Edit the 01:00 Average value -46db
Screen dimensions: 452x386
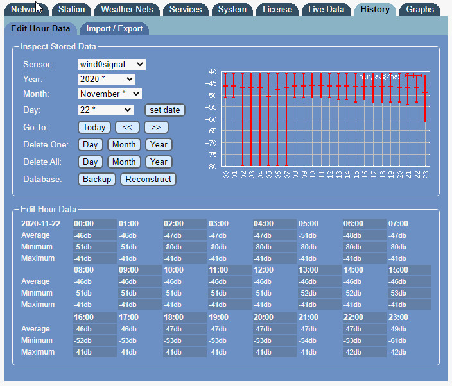(140, 235)
